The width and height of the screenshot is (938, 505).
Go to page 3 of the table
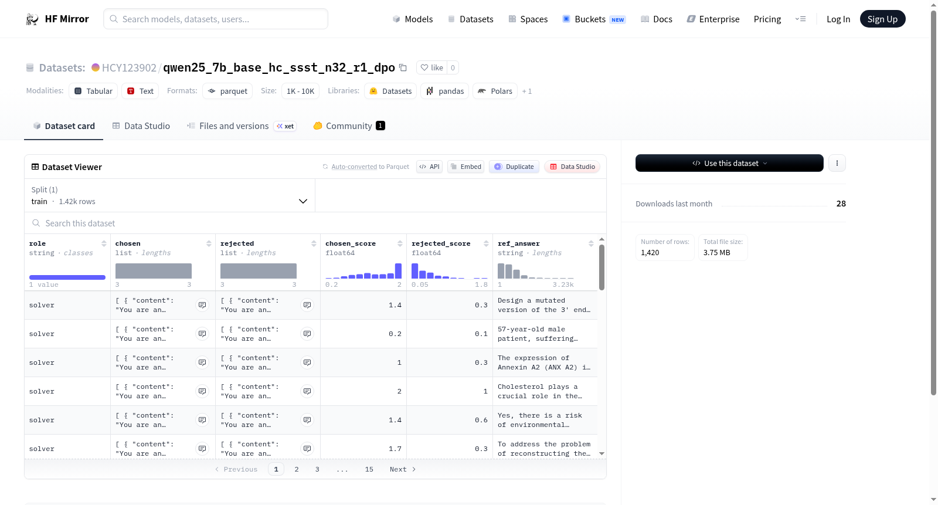[x=317, y=469]
